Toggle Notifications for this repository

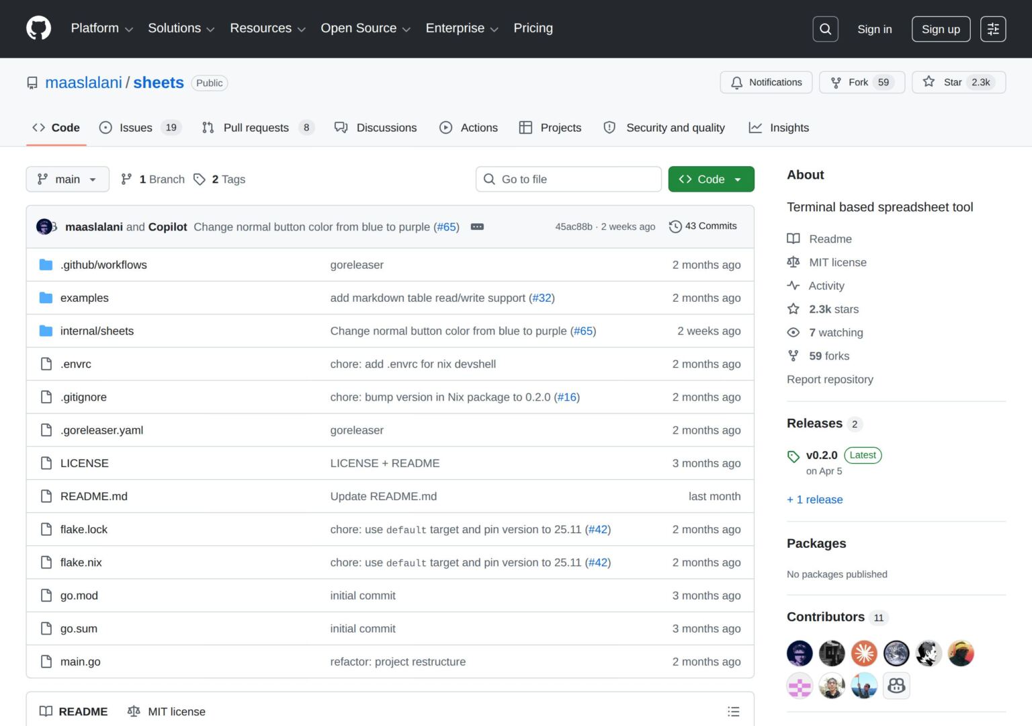coord(766,82)
